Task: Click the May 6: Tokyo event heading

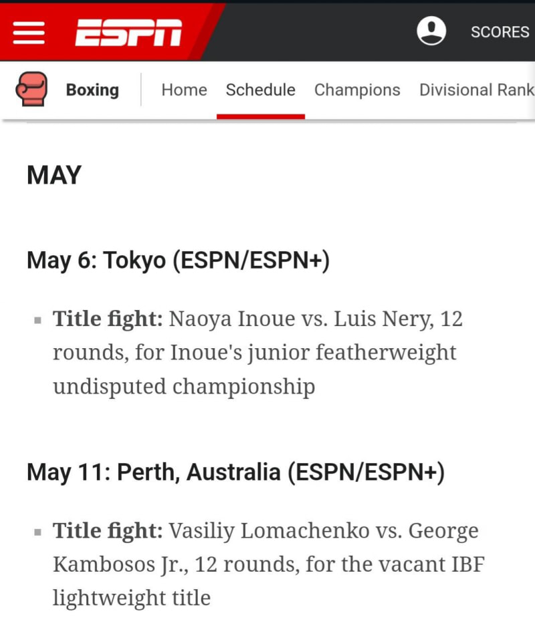Action: pos(178,260)
